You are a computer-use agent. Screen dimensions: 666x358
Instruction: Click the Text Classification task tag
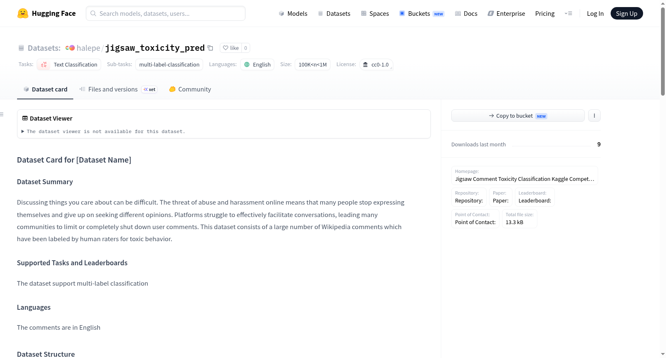(69, 64)
